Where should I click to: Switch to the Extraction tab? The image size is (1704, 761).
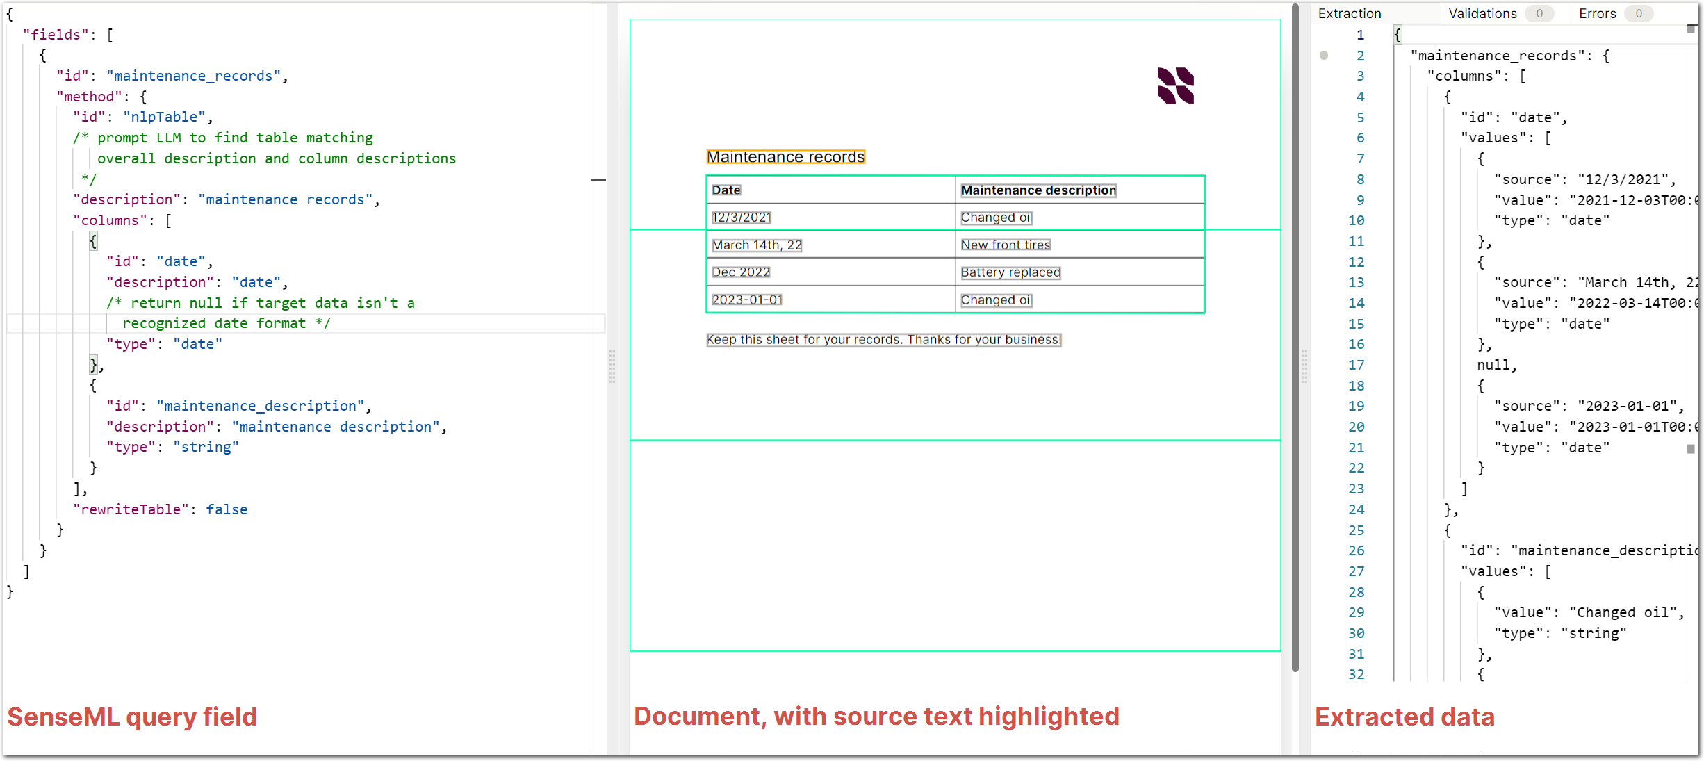pos(1350,13)
